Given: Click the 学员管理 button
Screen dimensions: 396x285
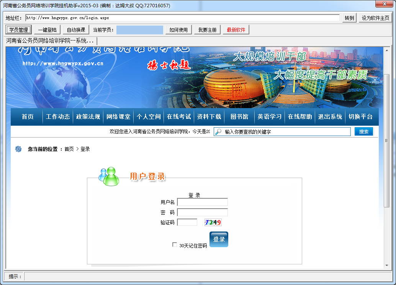Looking at the screenshot, I should 18,30.
